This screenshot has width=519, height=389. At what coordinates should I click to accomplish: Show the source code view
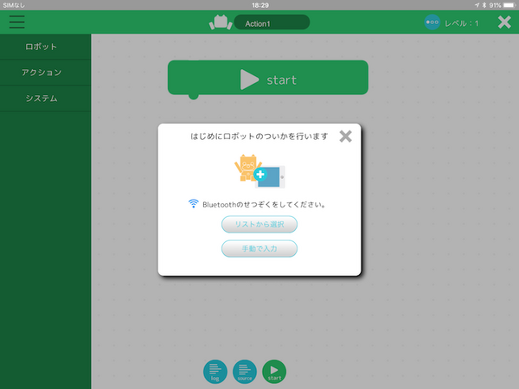coord(244,372)
